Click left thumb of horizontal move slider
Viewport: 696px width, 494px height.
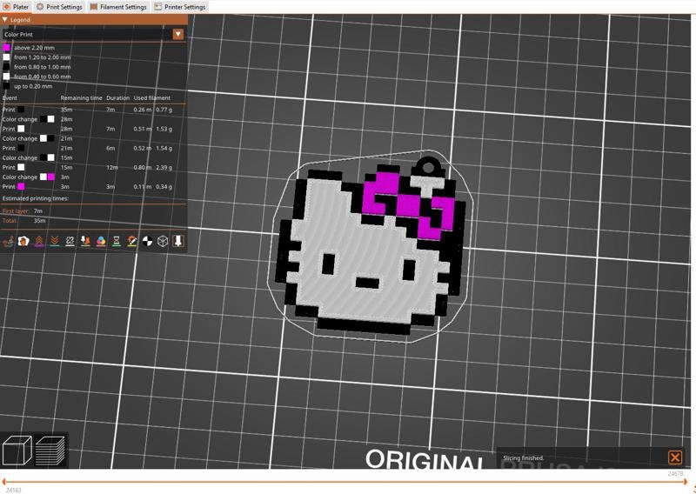4,482
